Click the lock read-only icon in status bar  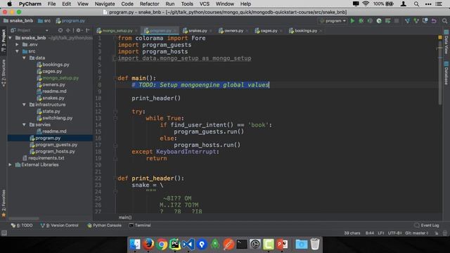[437, 233]
